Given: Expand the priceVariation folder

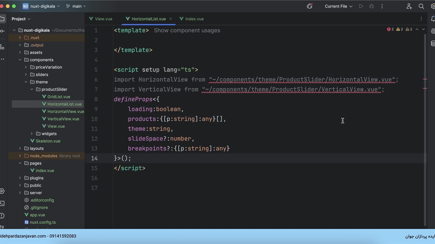Looking at the screenshot, I should tap(26, 67).
